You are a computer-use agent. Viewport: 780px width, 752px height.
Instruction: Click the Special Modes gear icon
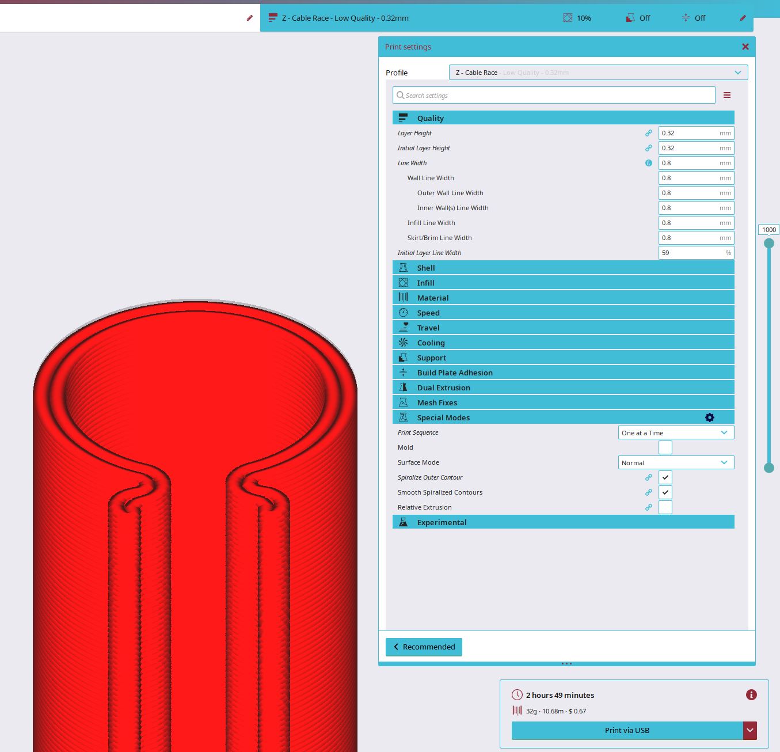709,417
